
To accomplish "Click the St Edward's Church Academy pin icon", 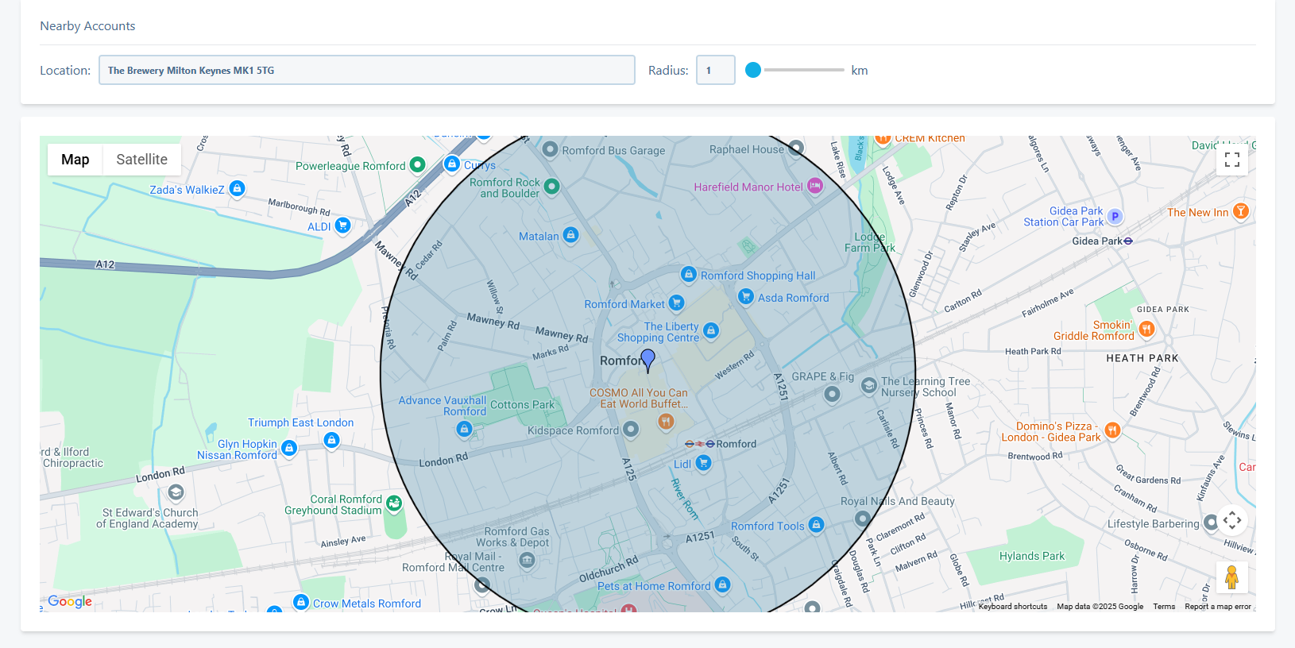I will click(x=176, y=492).
